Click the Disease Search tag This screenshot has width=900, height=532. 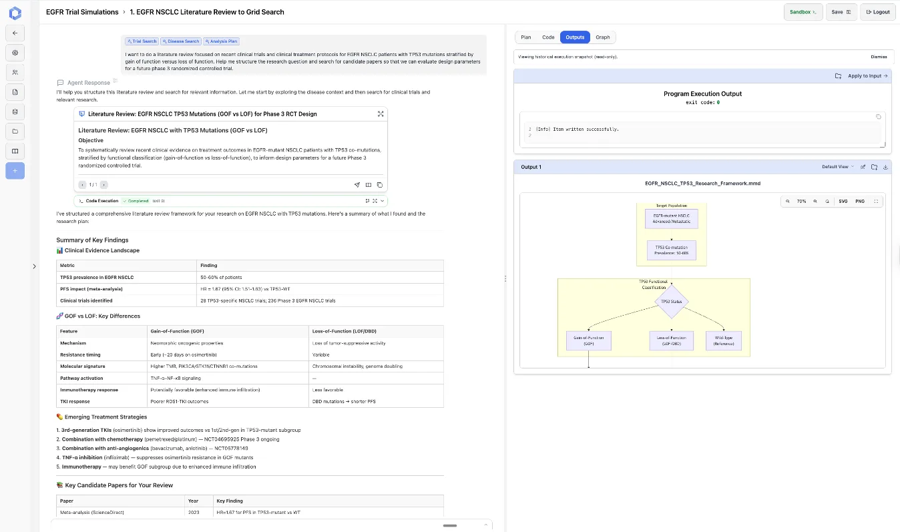pos(182,41)
